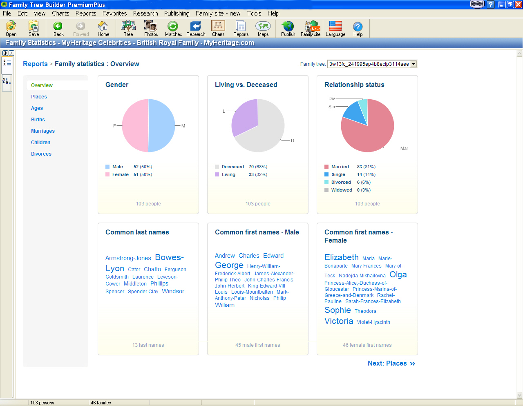Open Reports toolbar icon
Image resolution: width=523 pixels, height=406 pixels.
(x=241, y=28)
